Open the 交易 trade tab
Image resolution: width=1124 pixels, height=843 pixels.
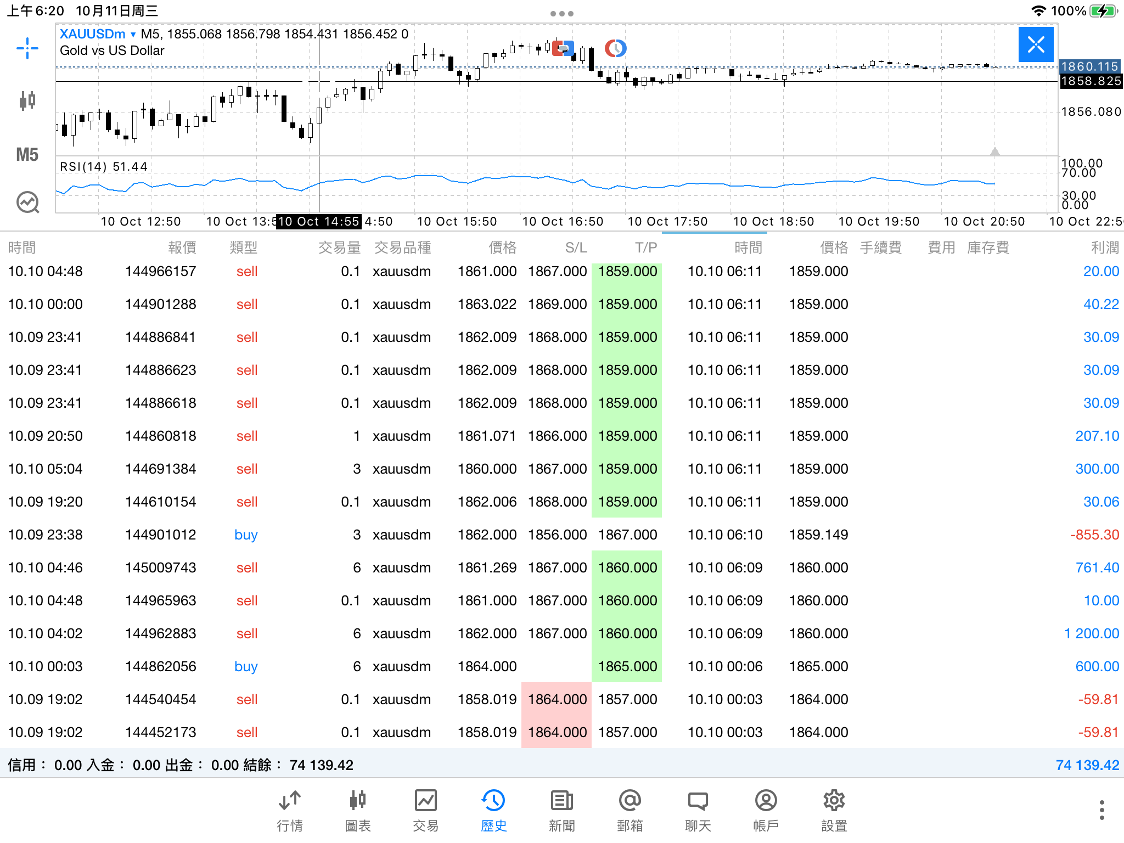coord(426,811)
